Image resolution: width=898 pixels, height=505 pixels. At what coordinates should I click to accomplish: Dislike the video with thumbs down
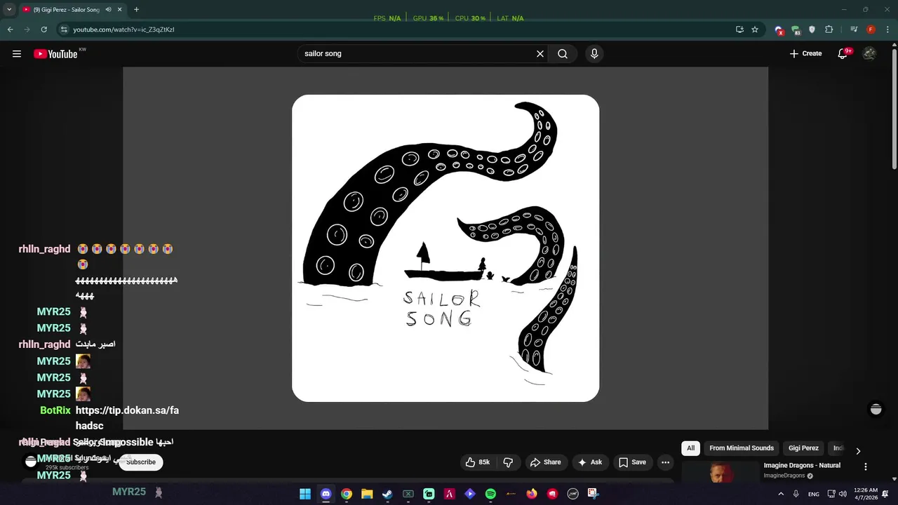point(508,462)
